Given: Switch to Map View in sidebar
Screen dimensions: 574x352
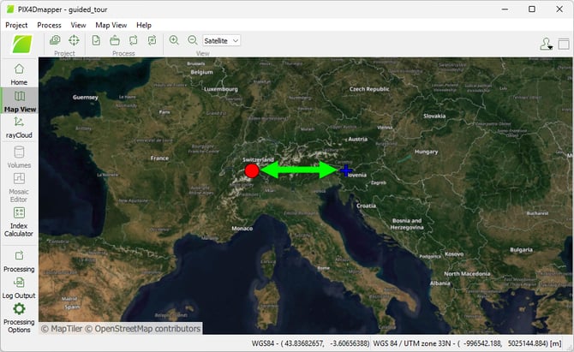Looking at the screenshot, I should point(20,101).
